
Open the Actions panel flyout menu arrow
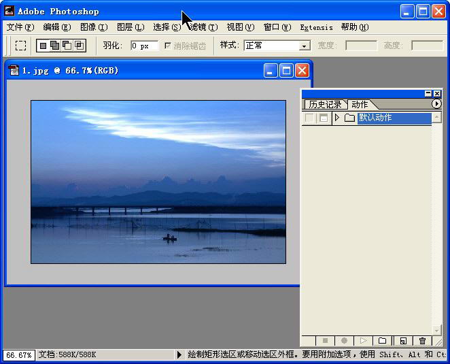436,104
